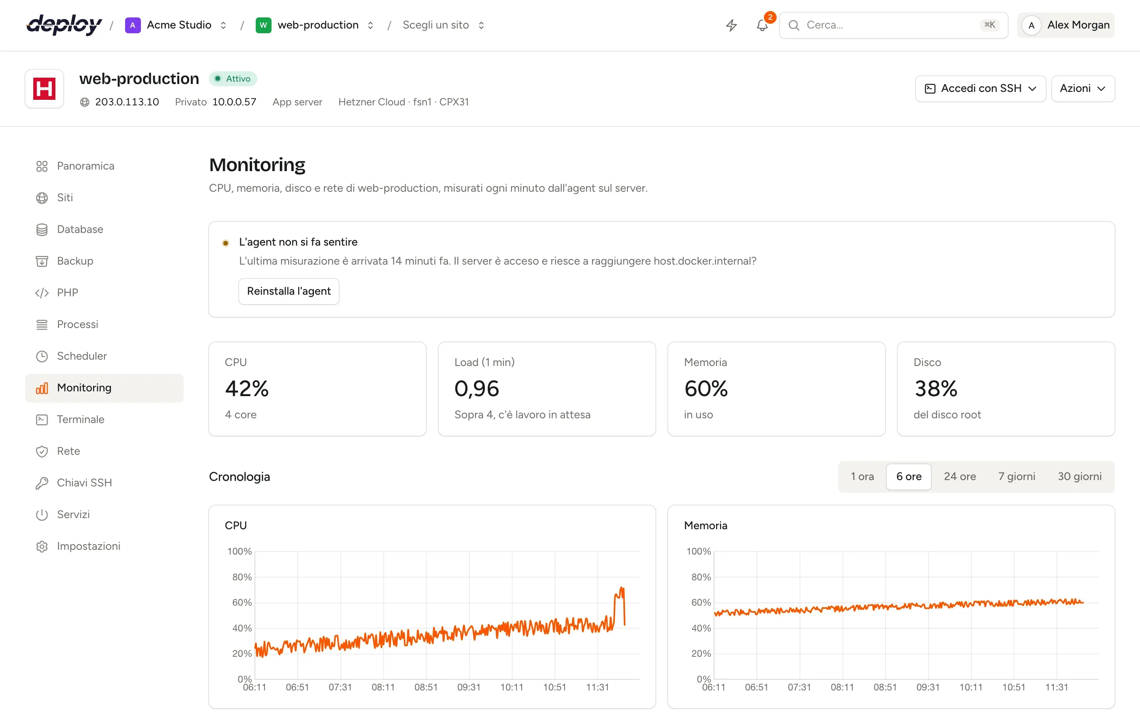Click the Memoria 60% value
1140x713 pixels.
pos(706,389)
